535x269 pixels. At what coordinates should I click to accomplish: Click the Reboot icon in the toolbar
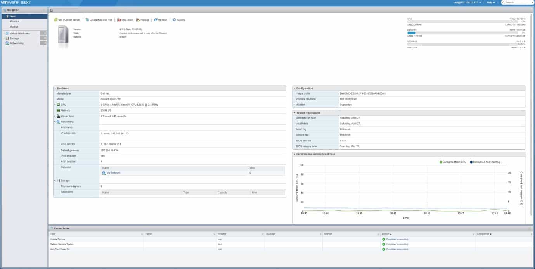tap(138, 20)
